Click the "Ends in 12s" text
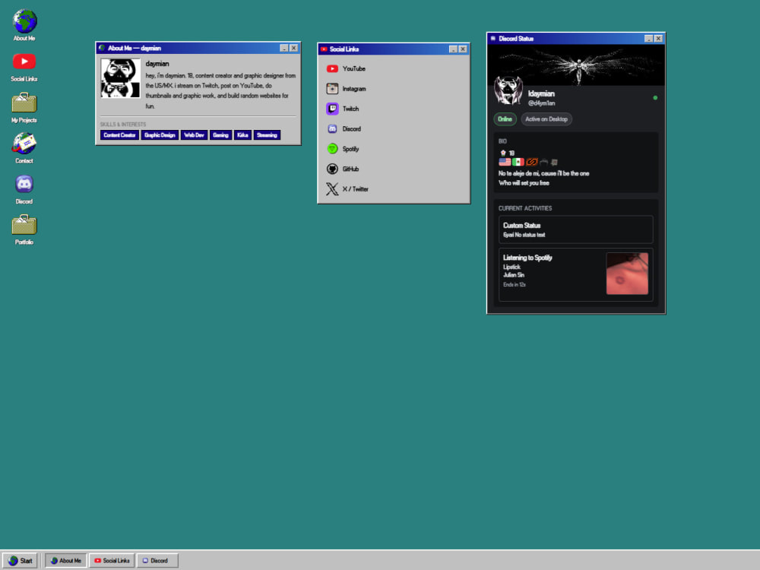 pos(515,284)
